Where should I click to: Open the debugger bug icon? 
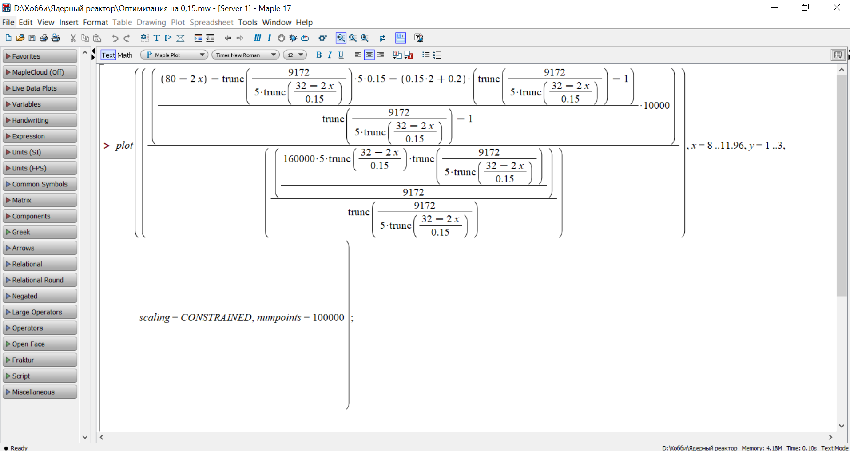pos(293,38)
